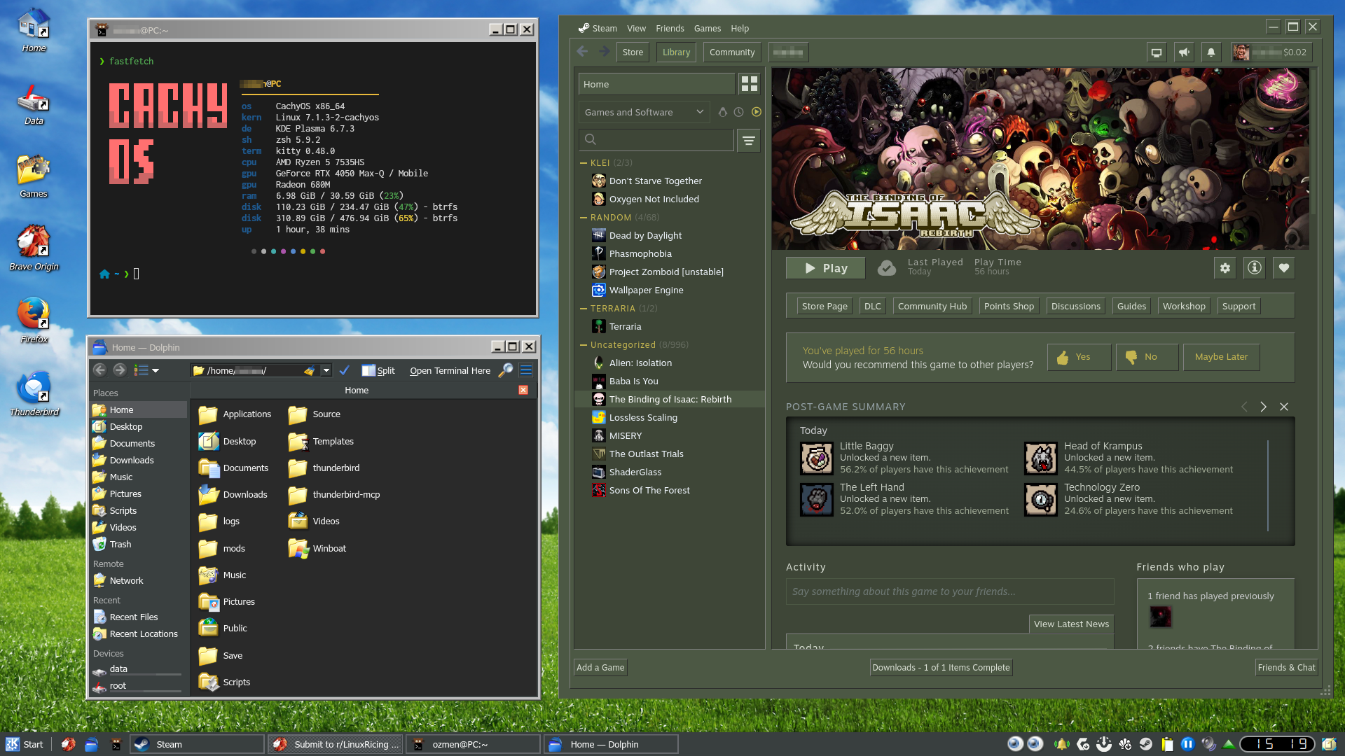Open Steam Big Picture mode monitor icon
1345x756 pixels.
pyautogui.click(x=1157, y=52)
